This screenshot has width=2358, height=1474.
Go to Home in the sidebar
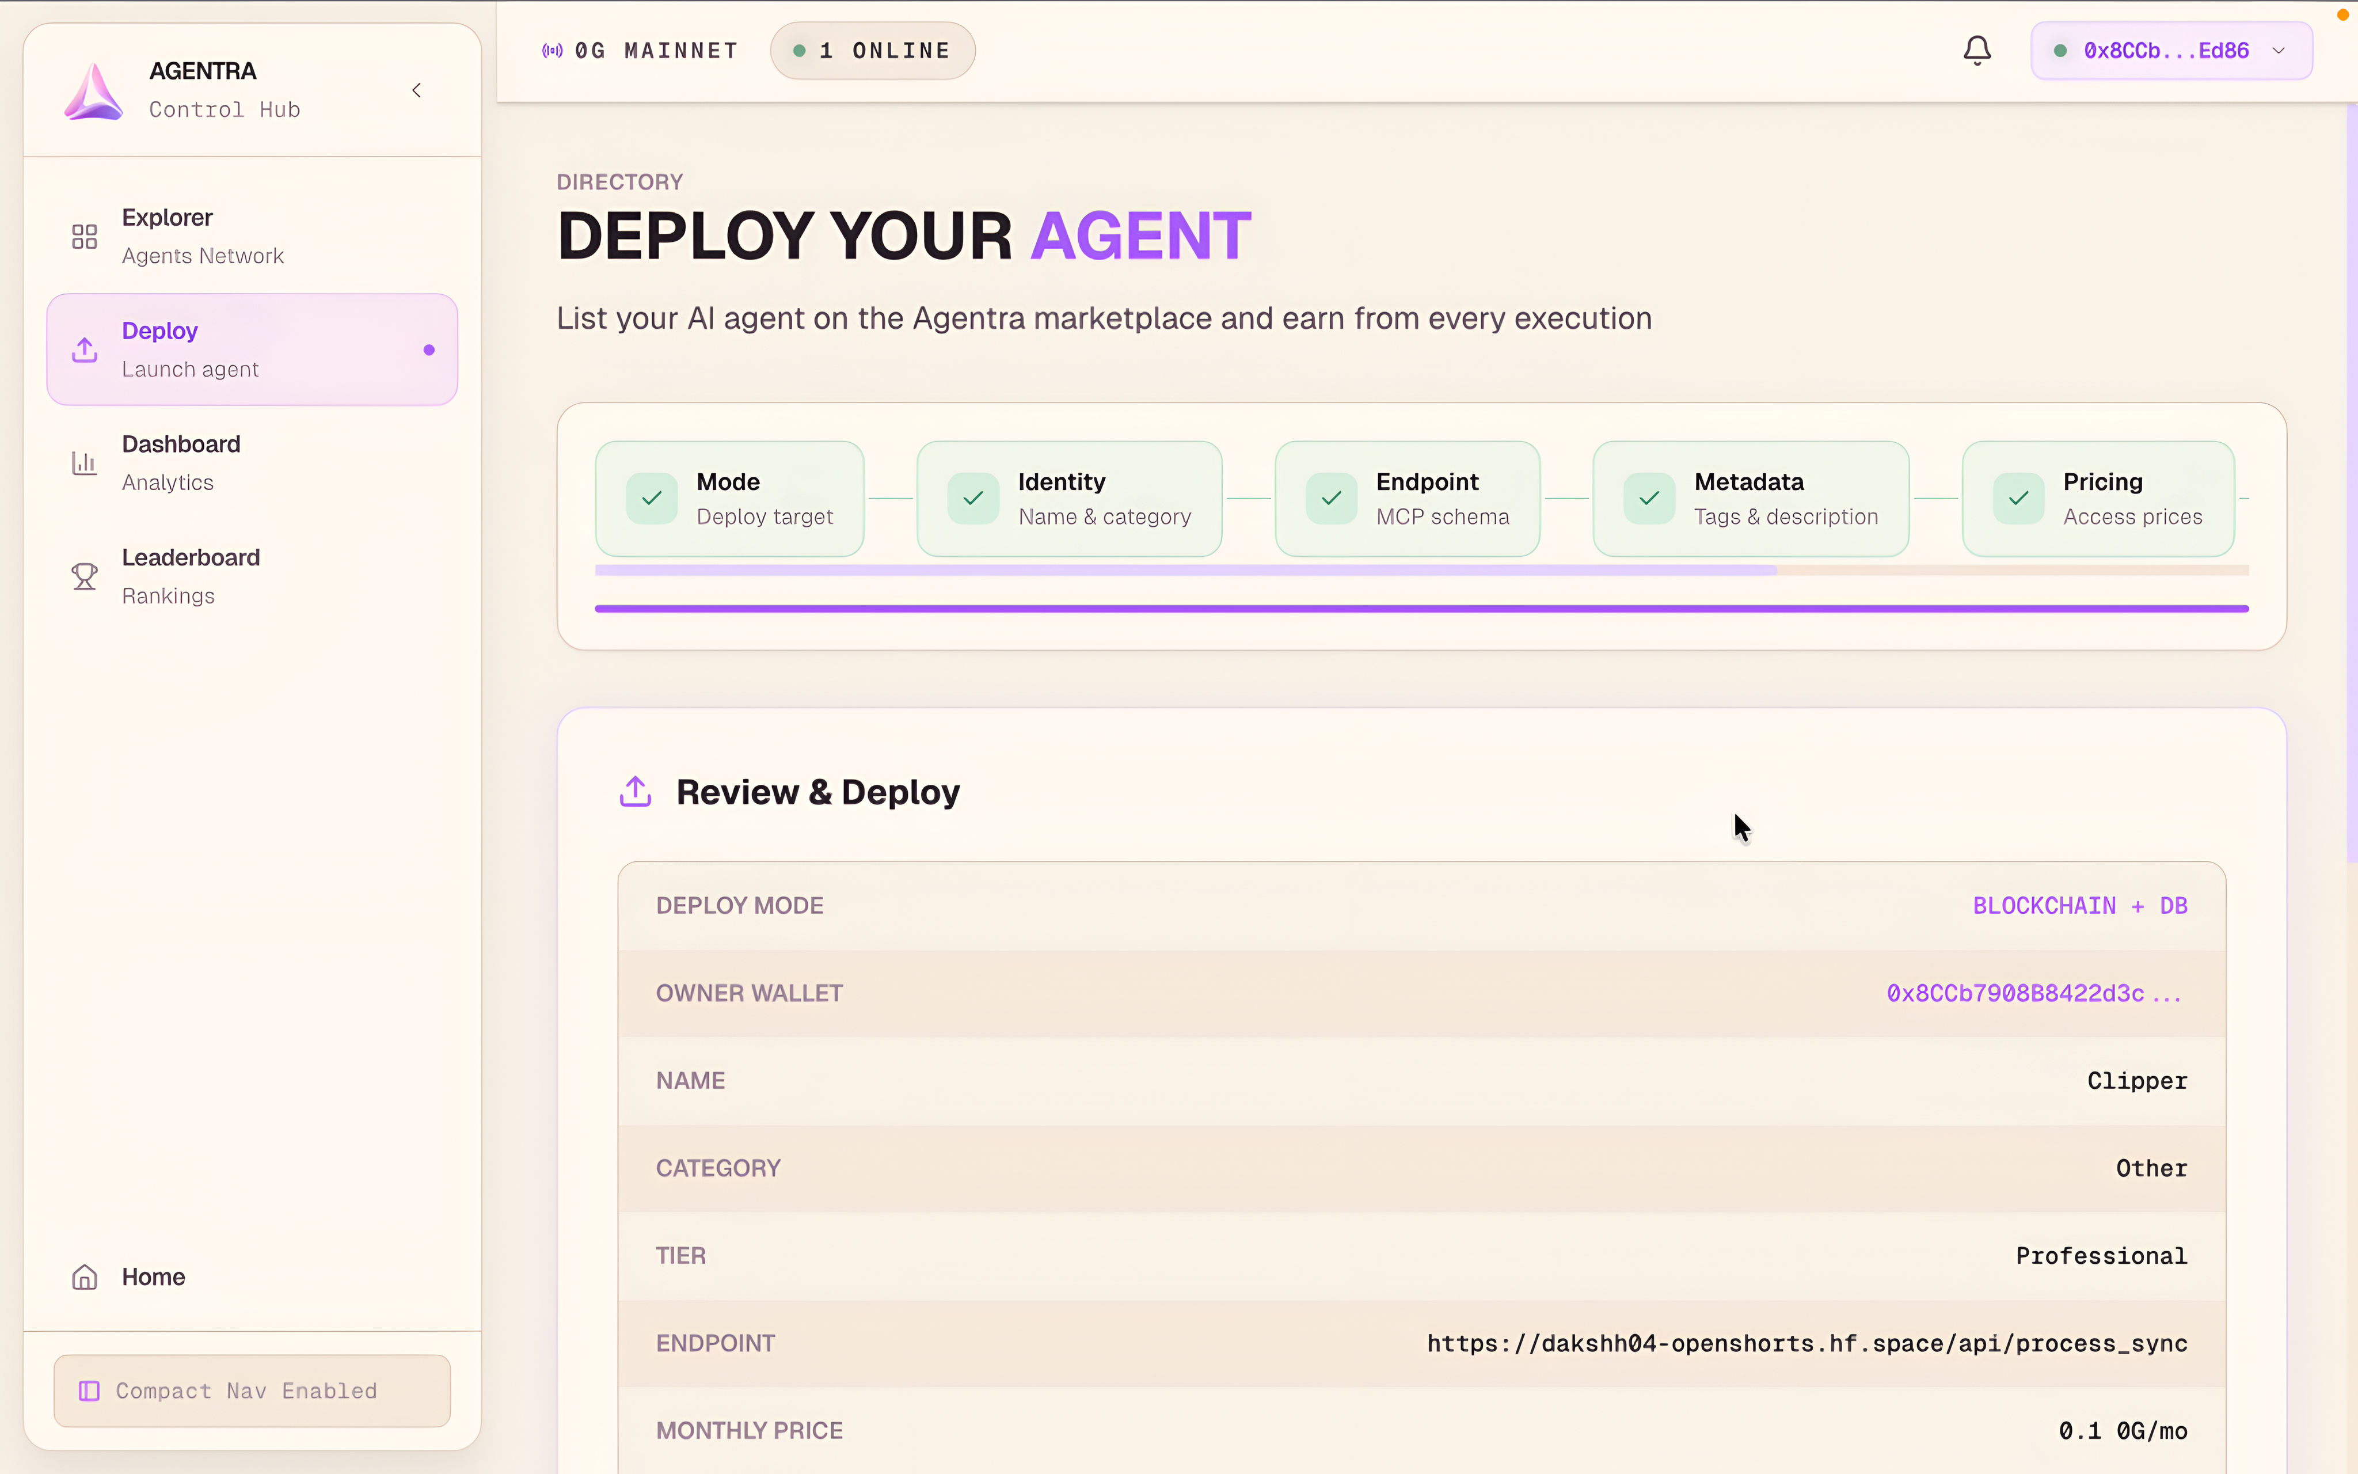[252, 1277]
